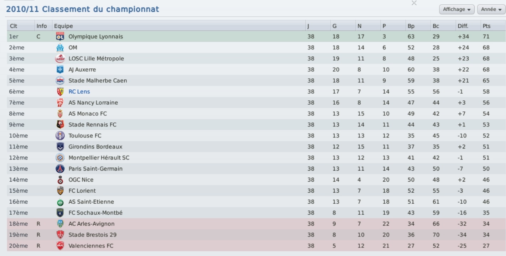This screenshot has height=256, width=506.
Task: Click the AS Saint-Etienne green crest icon
Action: point(60,202)
